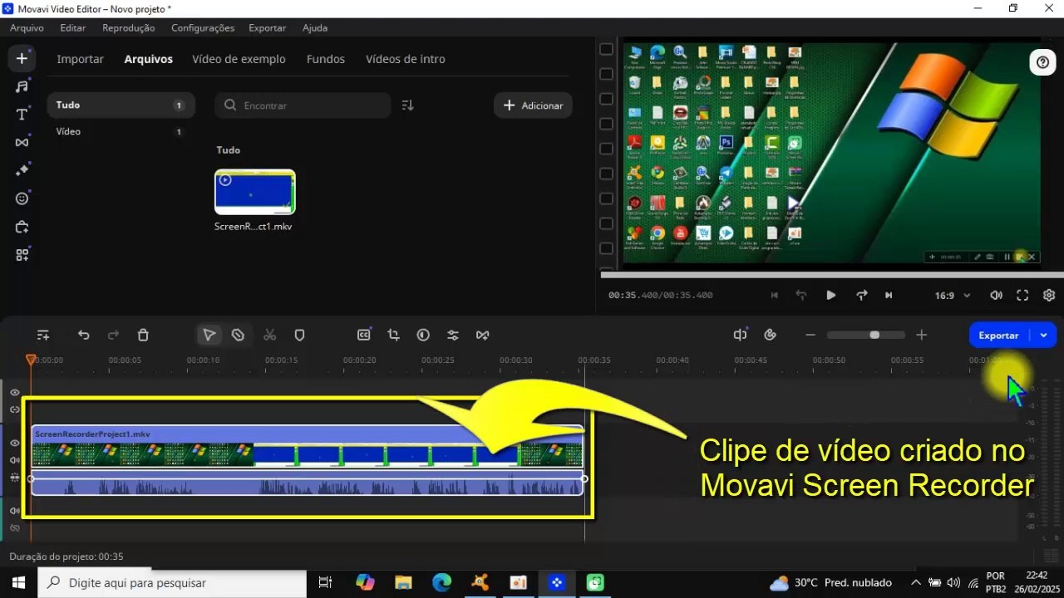Click the transition wizard icon
The width and height of the screenshot is (1064, 598).
point(482,335)
